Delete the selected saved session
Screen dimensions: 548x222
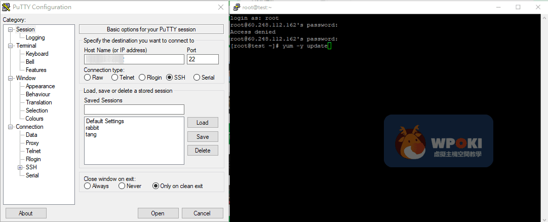(203, 151)
